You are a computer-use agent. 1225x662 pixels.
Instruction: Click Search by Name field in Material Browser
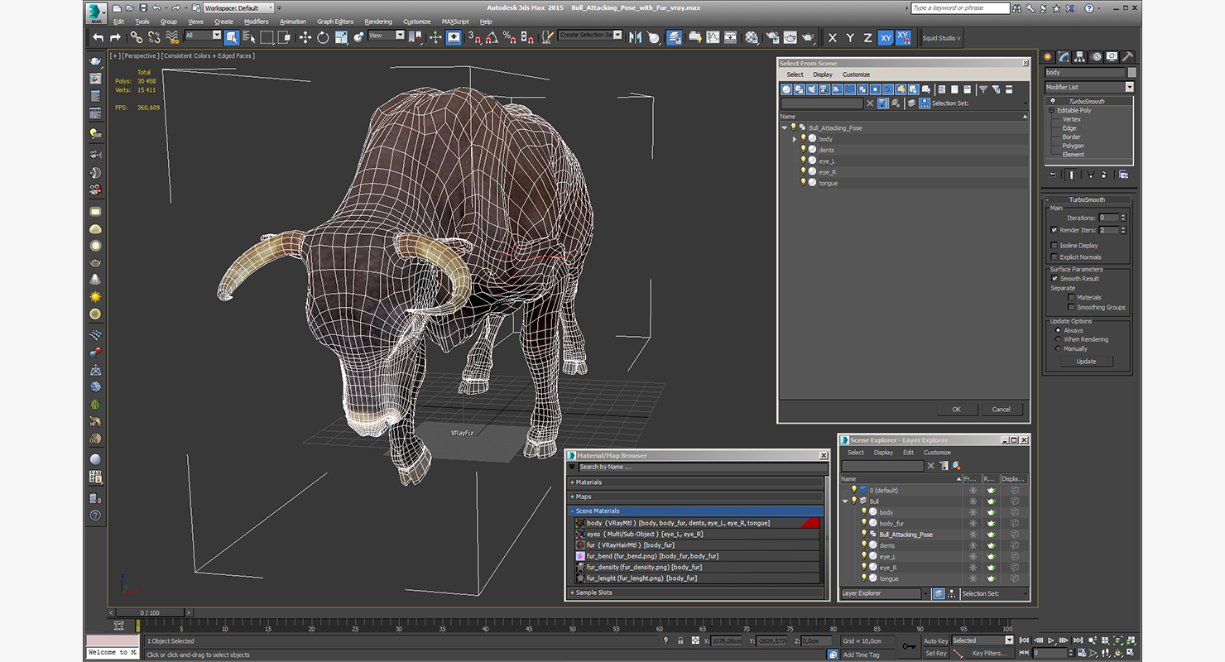click(702, 467)
